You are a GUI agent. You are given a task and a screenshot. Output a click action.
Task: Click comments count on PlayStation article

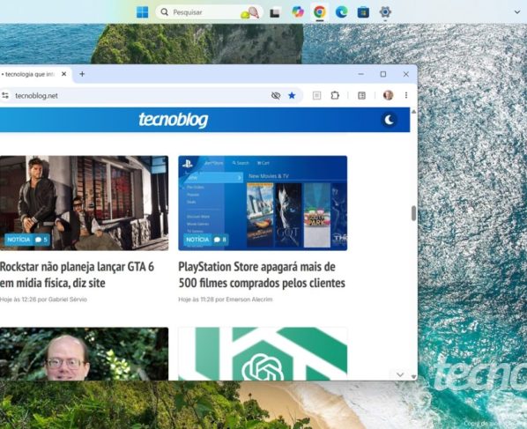click(x=220, y=240)
